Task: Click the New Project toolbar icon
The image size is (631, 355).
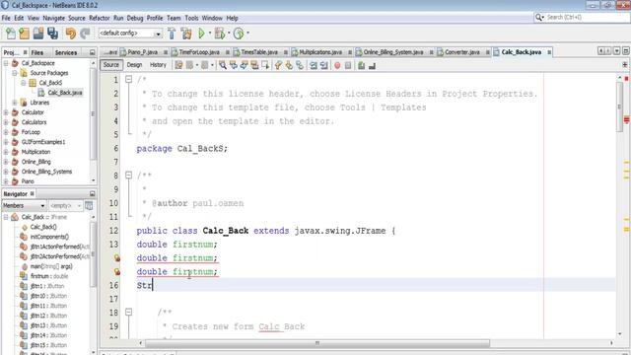Action: coord(24,34)
